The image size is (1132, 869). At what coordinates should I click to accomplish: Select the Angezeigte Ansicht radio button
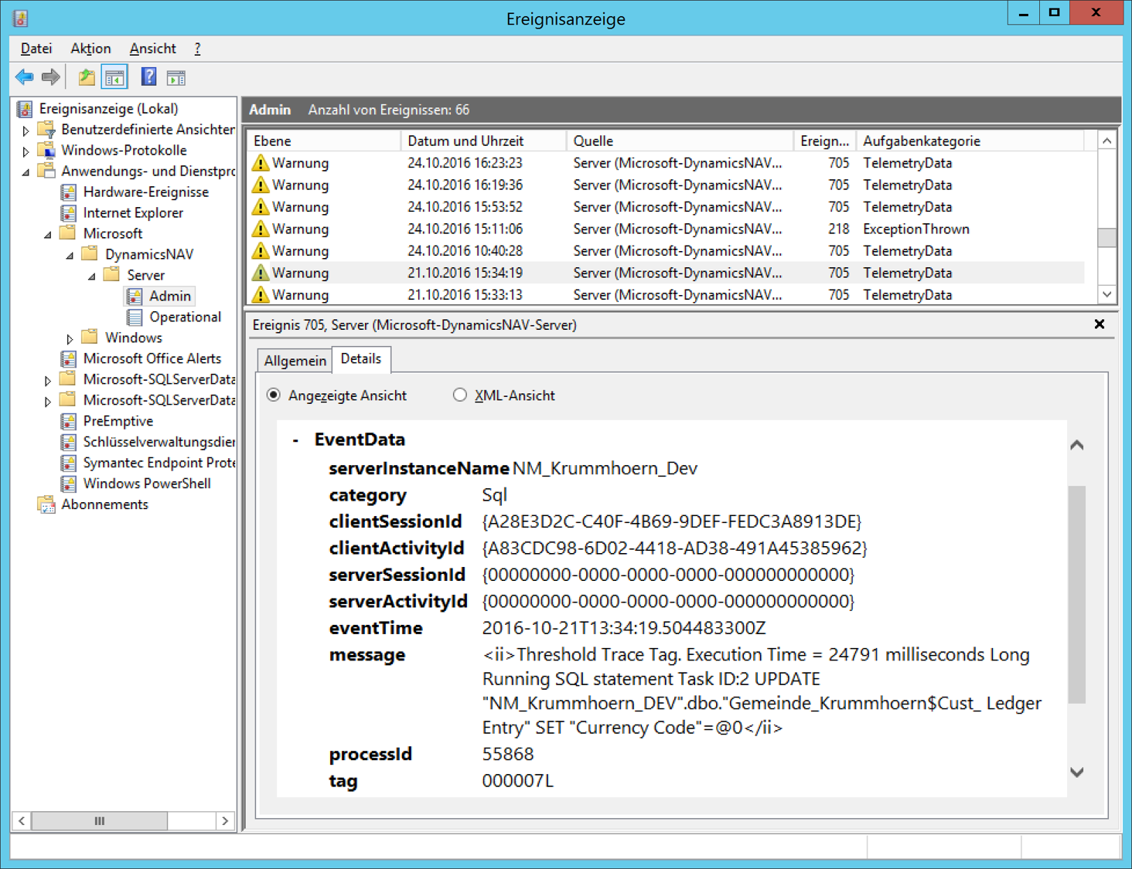pos(274,395)
